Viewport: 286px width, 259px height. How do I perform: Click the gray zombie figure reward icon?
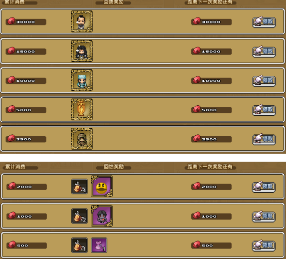102,216
